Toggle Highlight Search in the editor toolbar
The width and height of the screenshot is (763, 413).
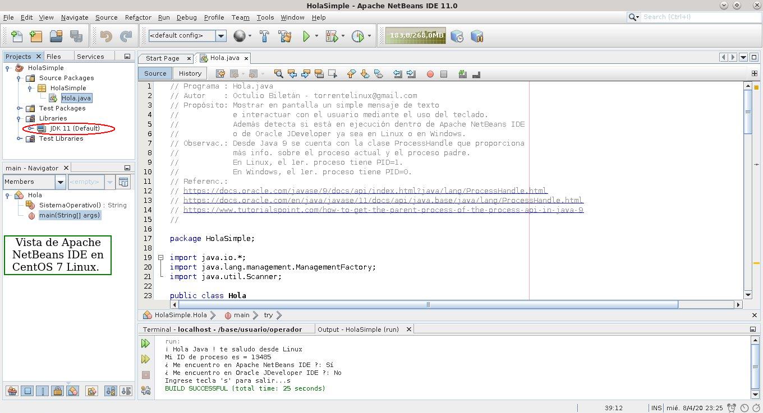(x=319, y=73)
